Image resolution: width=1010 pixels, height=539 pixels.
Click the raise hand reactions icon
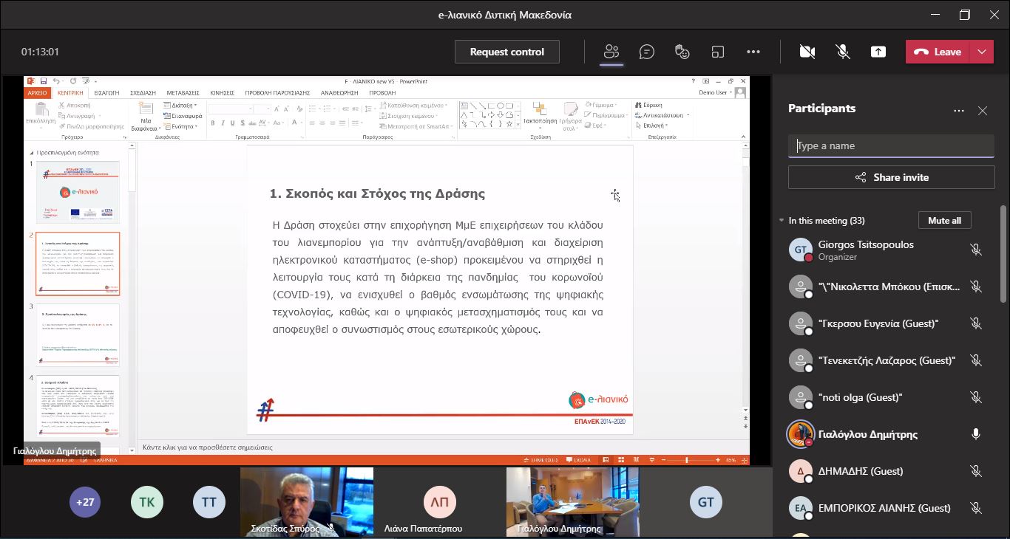point(682,52)
